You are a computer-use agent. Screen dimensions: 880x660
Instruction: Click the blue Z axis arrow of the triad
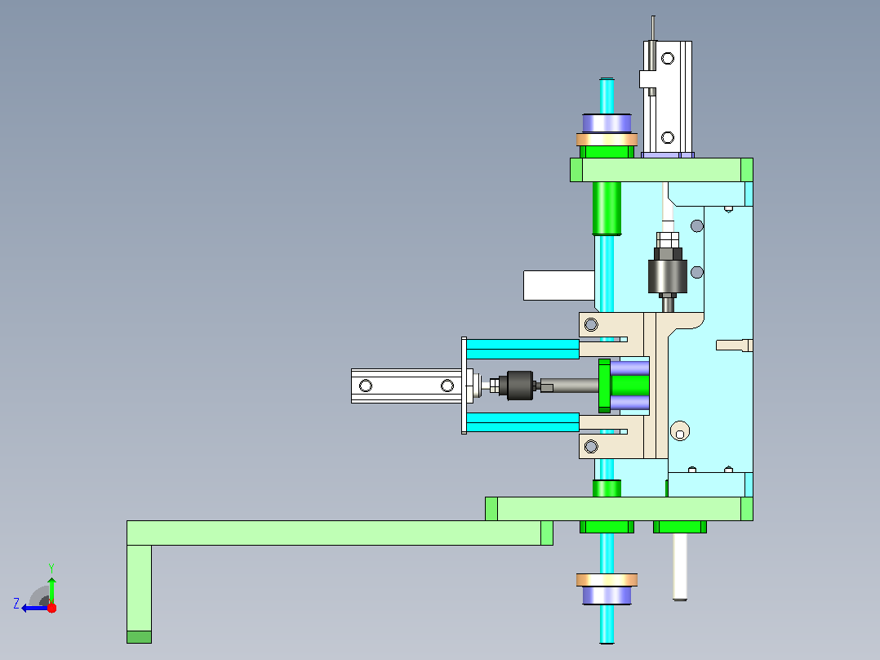click(x=35, y=608)
